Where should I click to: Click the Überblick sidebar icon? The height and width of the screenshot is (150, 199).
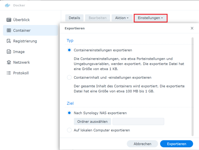point(9,20)
